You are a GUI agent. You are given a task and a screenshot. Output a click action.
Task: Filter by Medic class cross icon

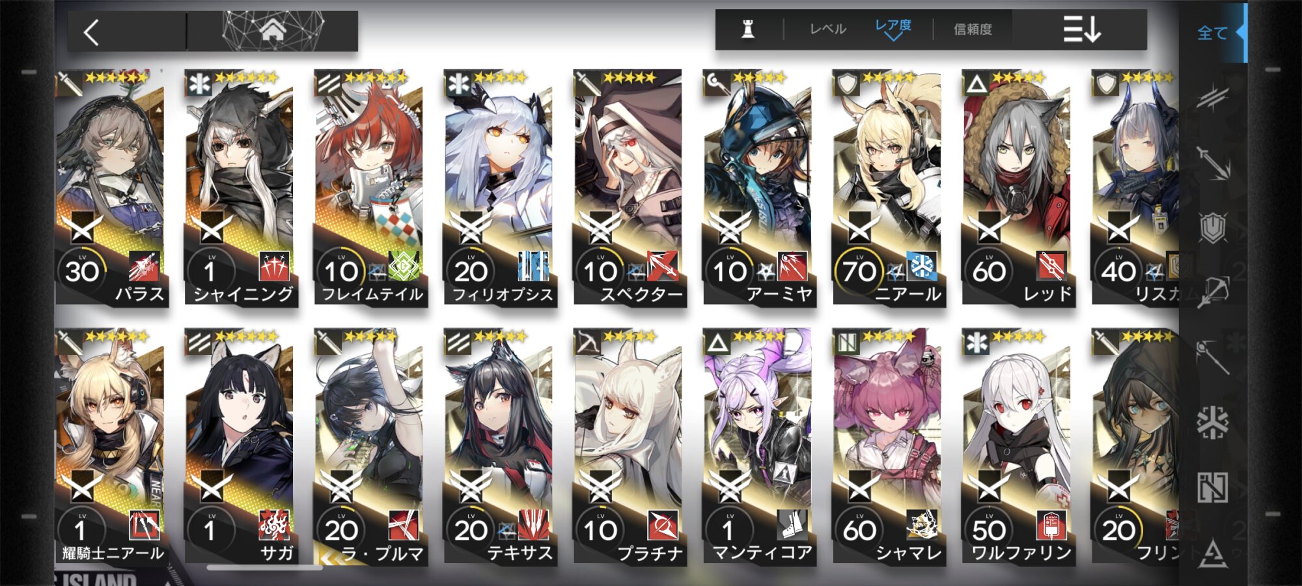coord(1213,422)
